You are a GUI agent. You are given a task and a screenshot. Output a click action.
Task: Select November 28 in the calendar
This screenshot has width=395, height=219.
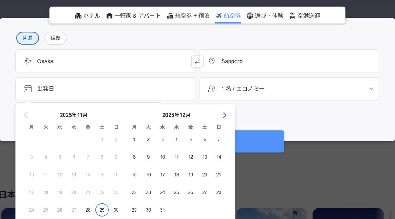pos(88,210)
